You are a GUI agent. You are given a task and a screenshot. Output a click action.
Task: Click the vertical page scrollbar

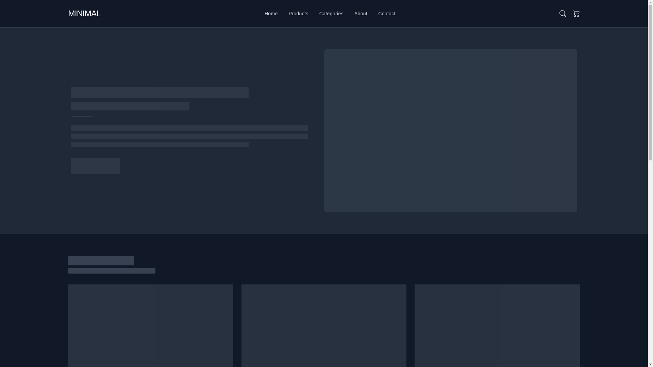[x=650, y=183]
